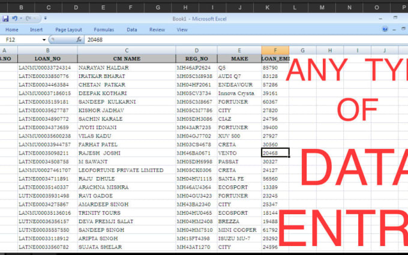
Task: Click registration cell MH43AT1270
Action: [196, 247]
